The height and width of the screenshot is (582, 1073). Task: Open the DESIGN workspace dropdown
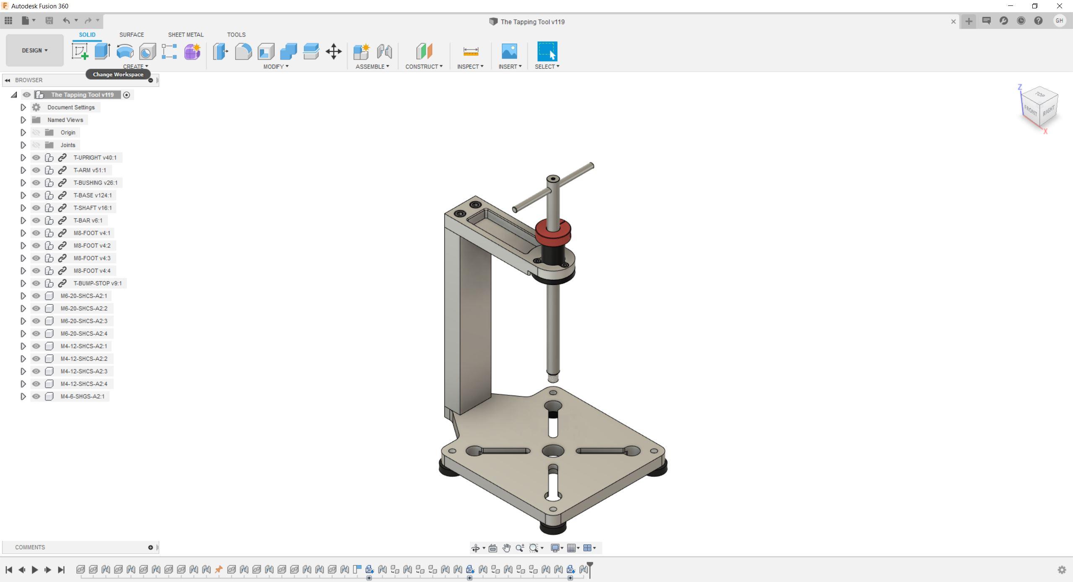[35, 50]
